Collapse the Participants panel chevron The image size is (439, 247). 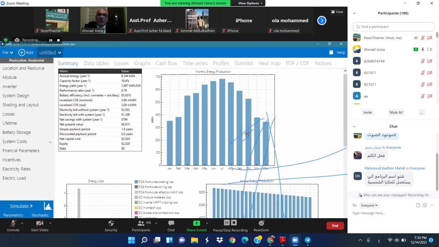pyautogui.click(x=354, y=13)
